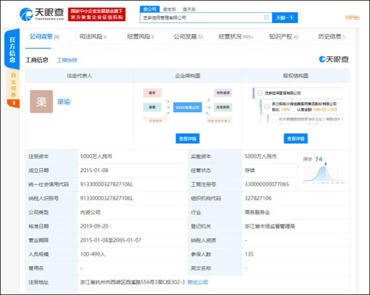Click into the company search input field
This screenshot has height=295, width=370.
pyautogui.click(x=206, y=17)
